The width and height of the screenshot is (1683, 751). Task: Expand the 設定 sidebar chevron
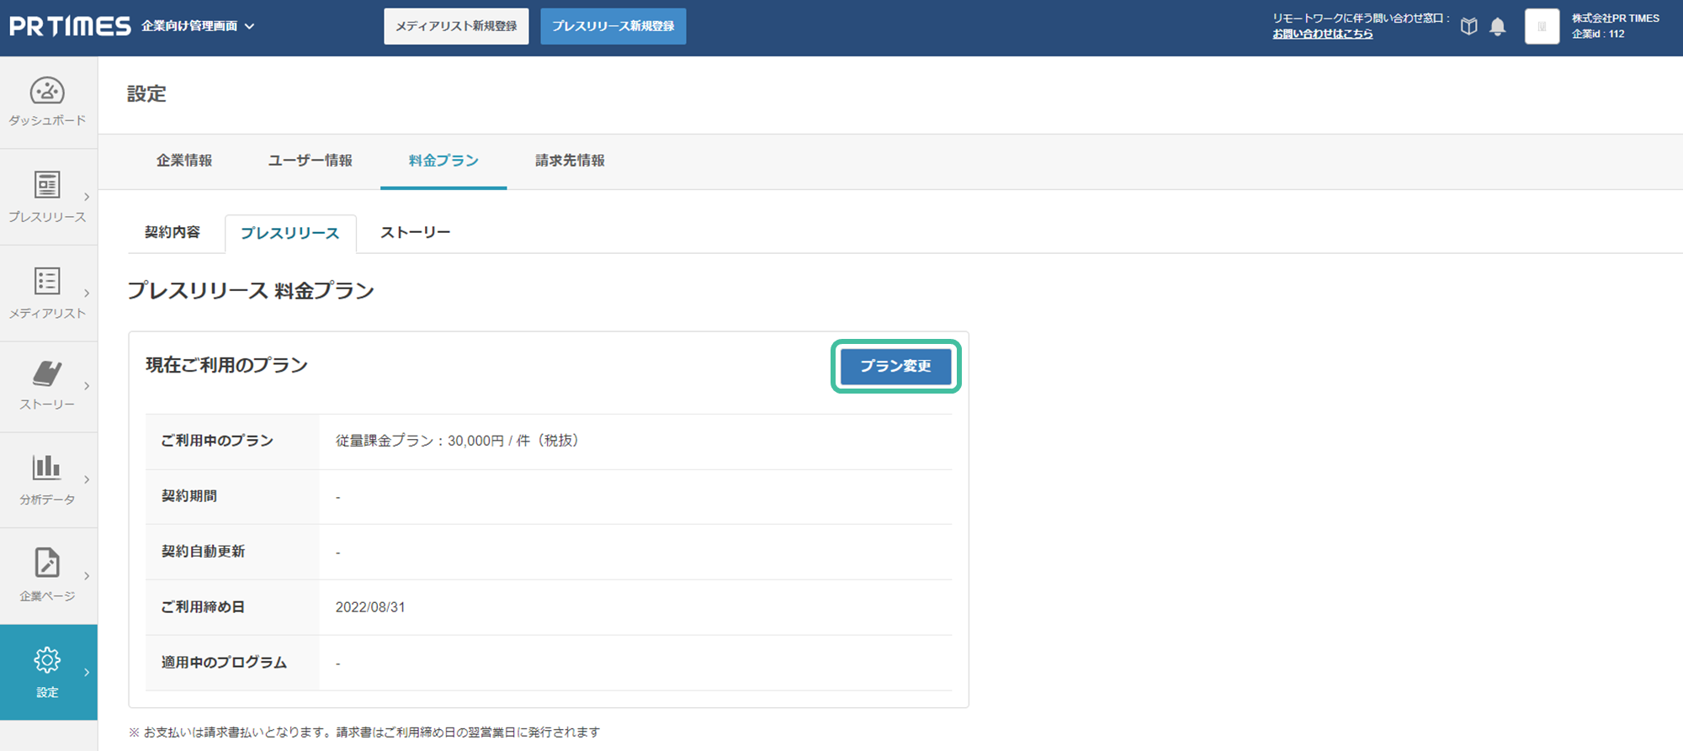tap(87, 672)
